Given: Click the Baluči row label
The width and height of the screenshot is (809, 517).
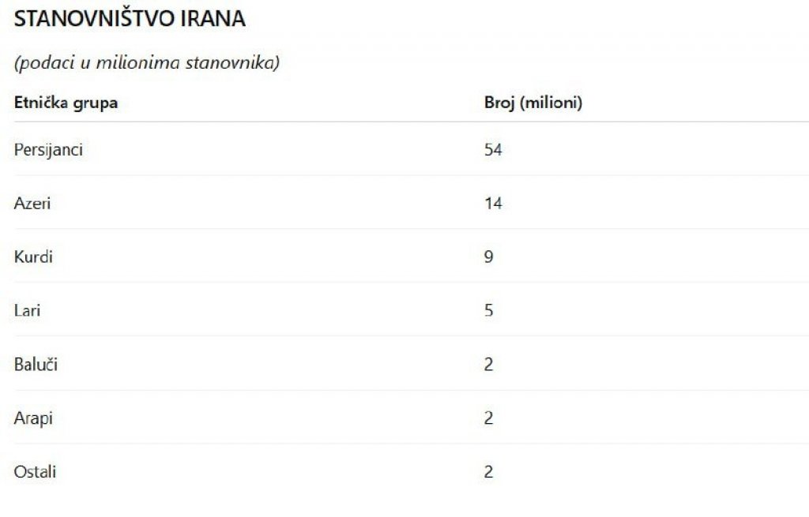Looking at the screenshot, I should tap(36, 364).
